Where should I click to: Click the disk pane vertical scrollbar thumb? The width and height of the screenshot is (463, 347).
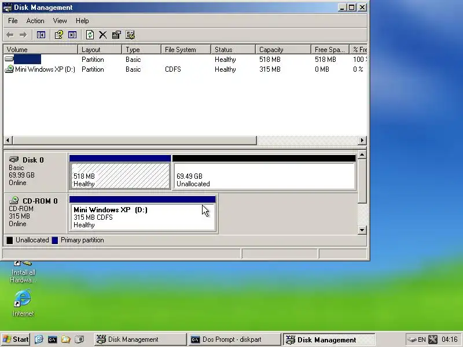[x=362, y=181]
